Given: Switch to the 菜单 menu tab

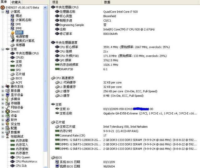Looking at the screenshot, I should tap(5, 2).
